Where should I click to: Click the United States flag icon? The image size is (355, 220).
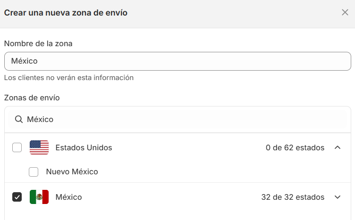pos(39,147)
